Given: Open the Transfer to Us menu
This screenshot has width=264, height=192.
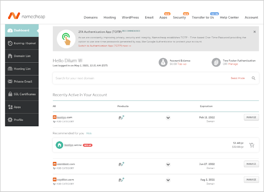Looking at the screenshot, I should click(203, 17).
